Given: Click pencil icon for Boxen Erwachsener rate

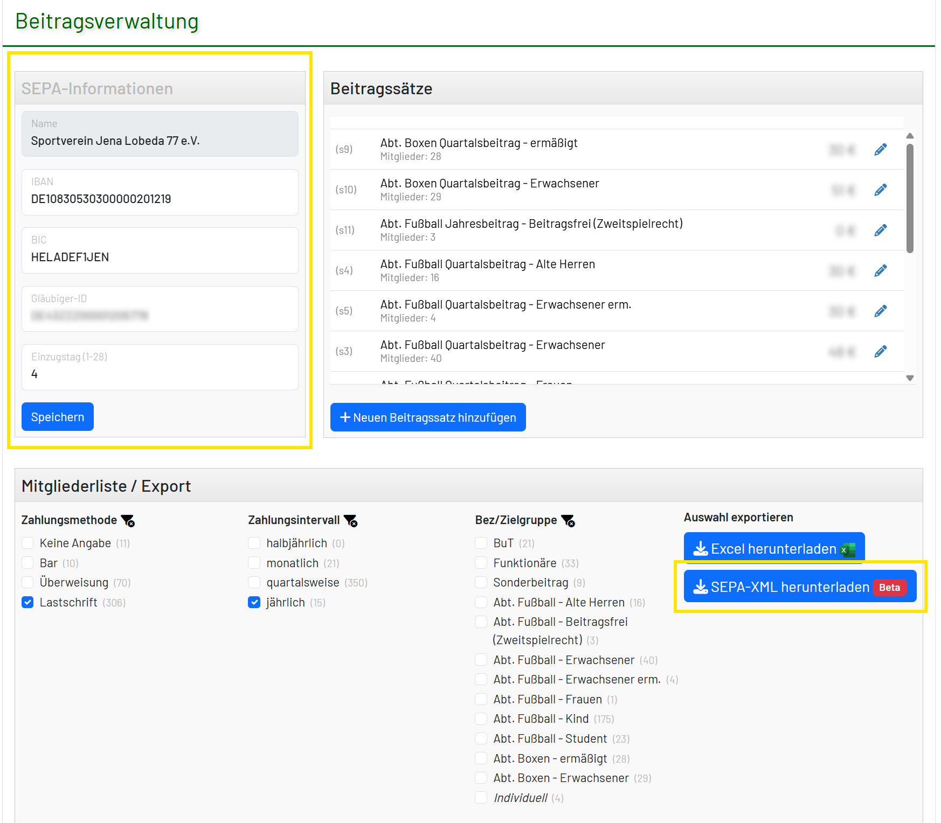Looking at the screenshot, I should click(880, 190).
